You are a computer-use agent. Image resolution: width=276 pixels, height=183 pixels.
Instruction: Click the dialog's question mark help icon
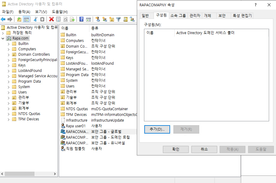(256, 5)
